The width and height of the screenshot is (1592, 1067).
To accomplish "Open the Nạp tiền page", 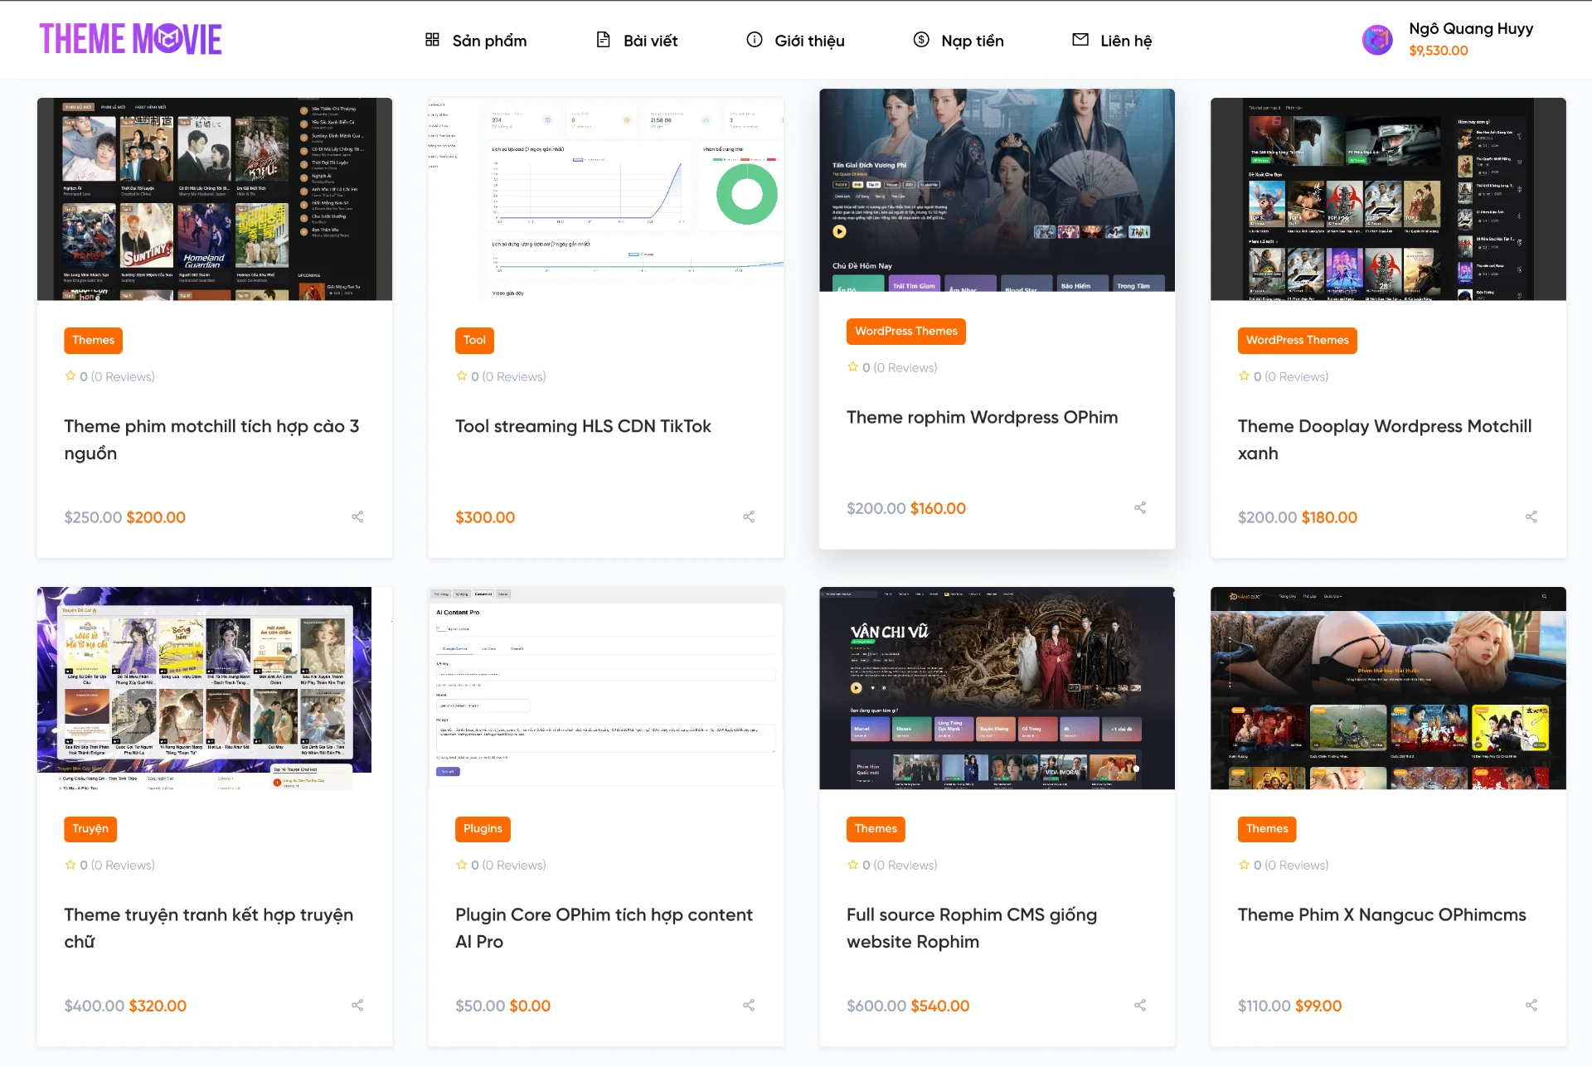I will (x=959, y=41).
